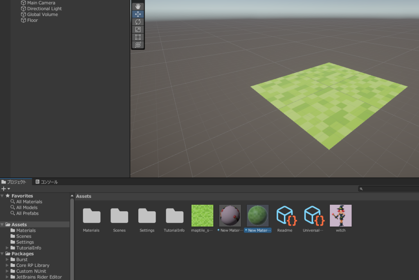
Task: Select the Hand view tool
Action: 138,7
